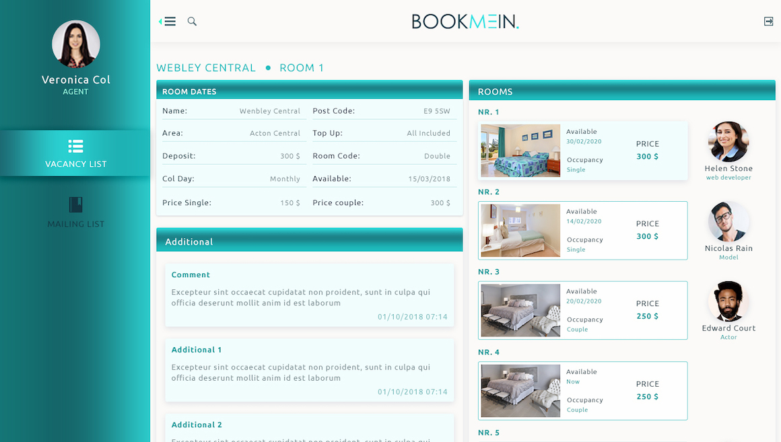Click the AGENT role label

click(x=75, y=91)
